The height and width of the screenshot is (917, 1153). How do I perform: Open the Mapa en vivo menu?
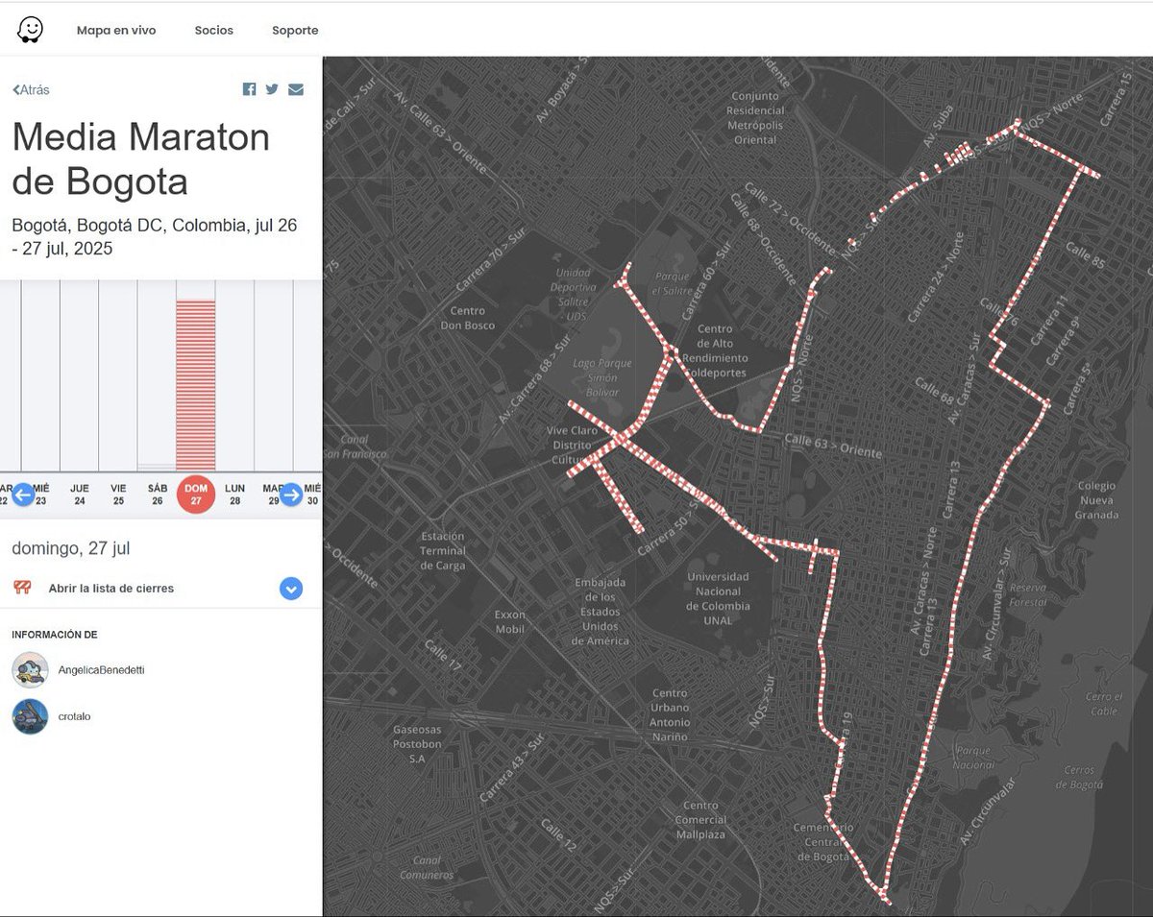click(x=116, y=31)
